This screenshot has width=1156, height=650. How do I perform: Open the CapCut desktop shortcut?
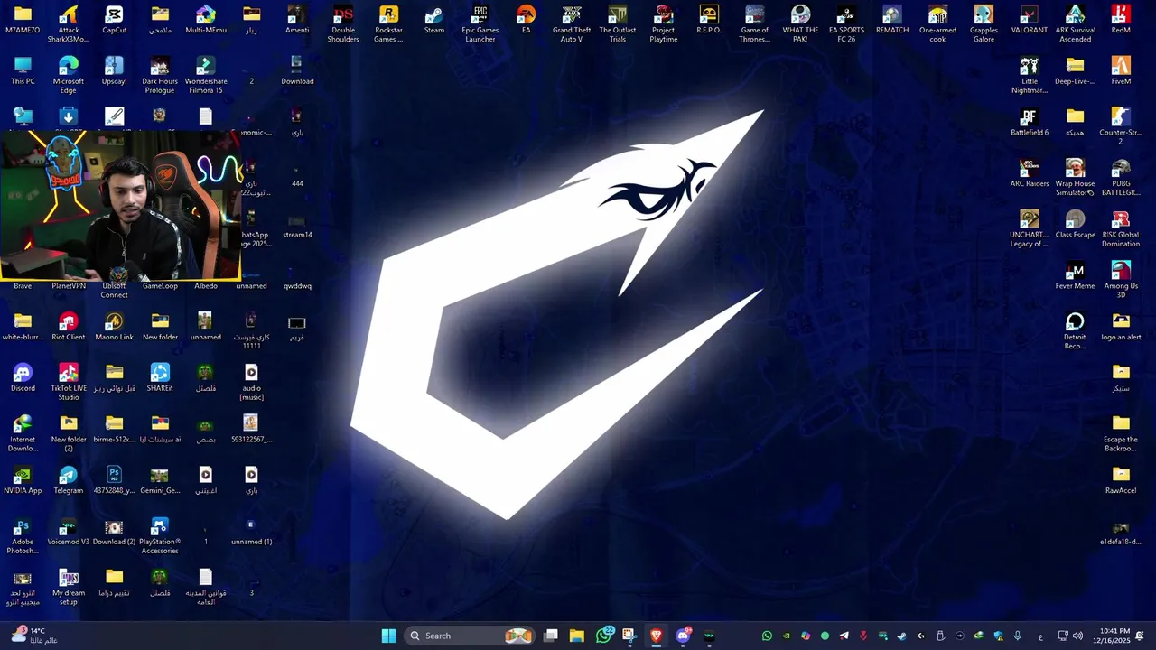(x=114, y=20)
